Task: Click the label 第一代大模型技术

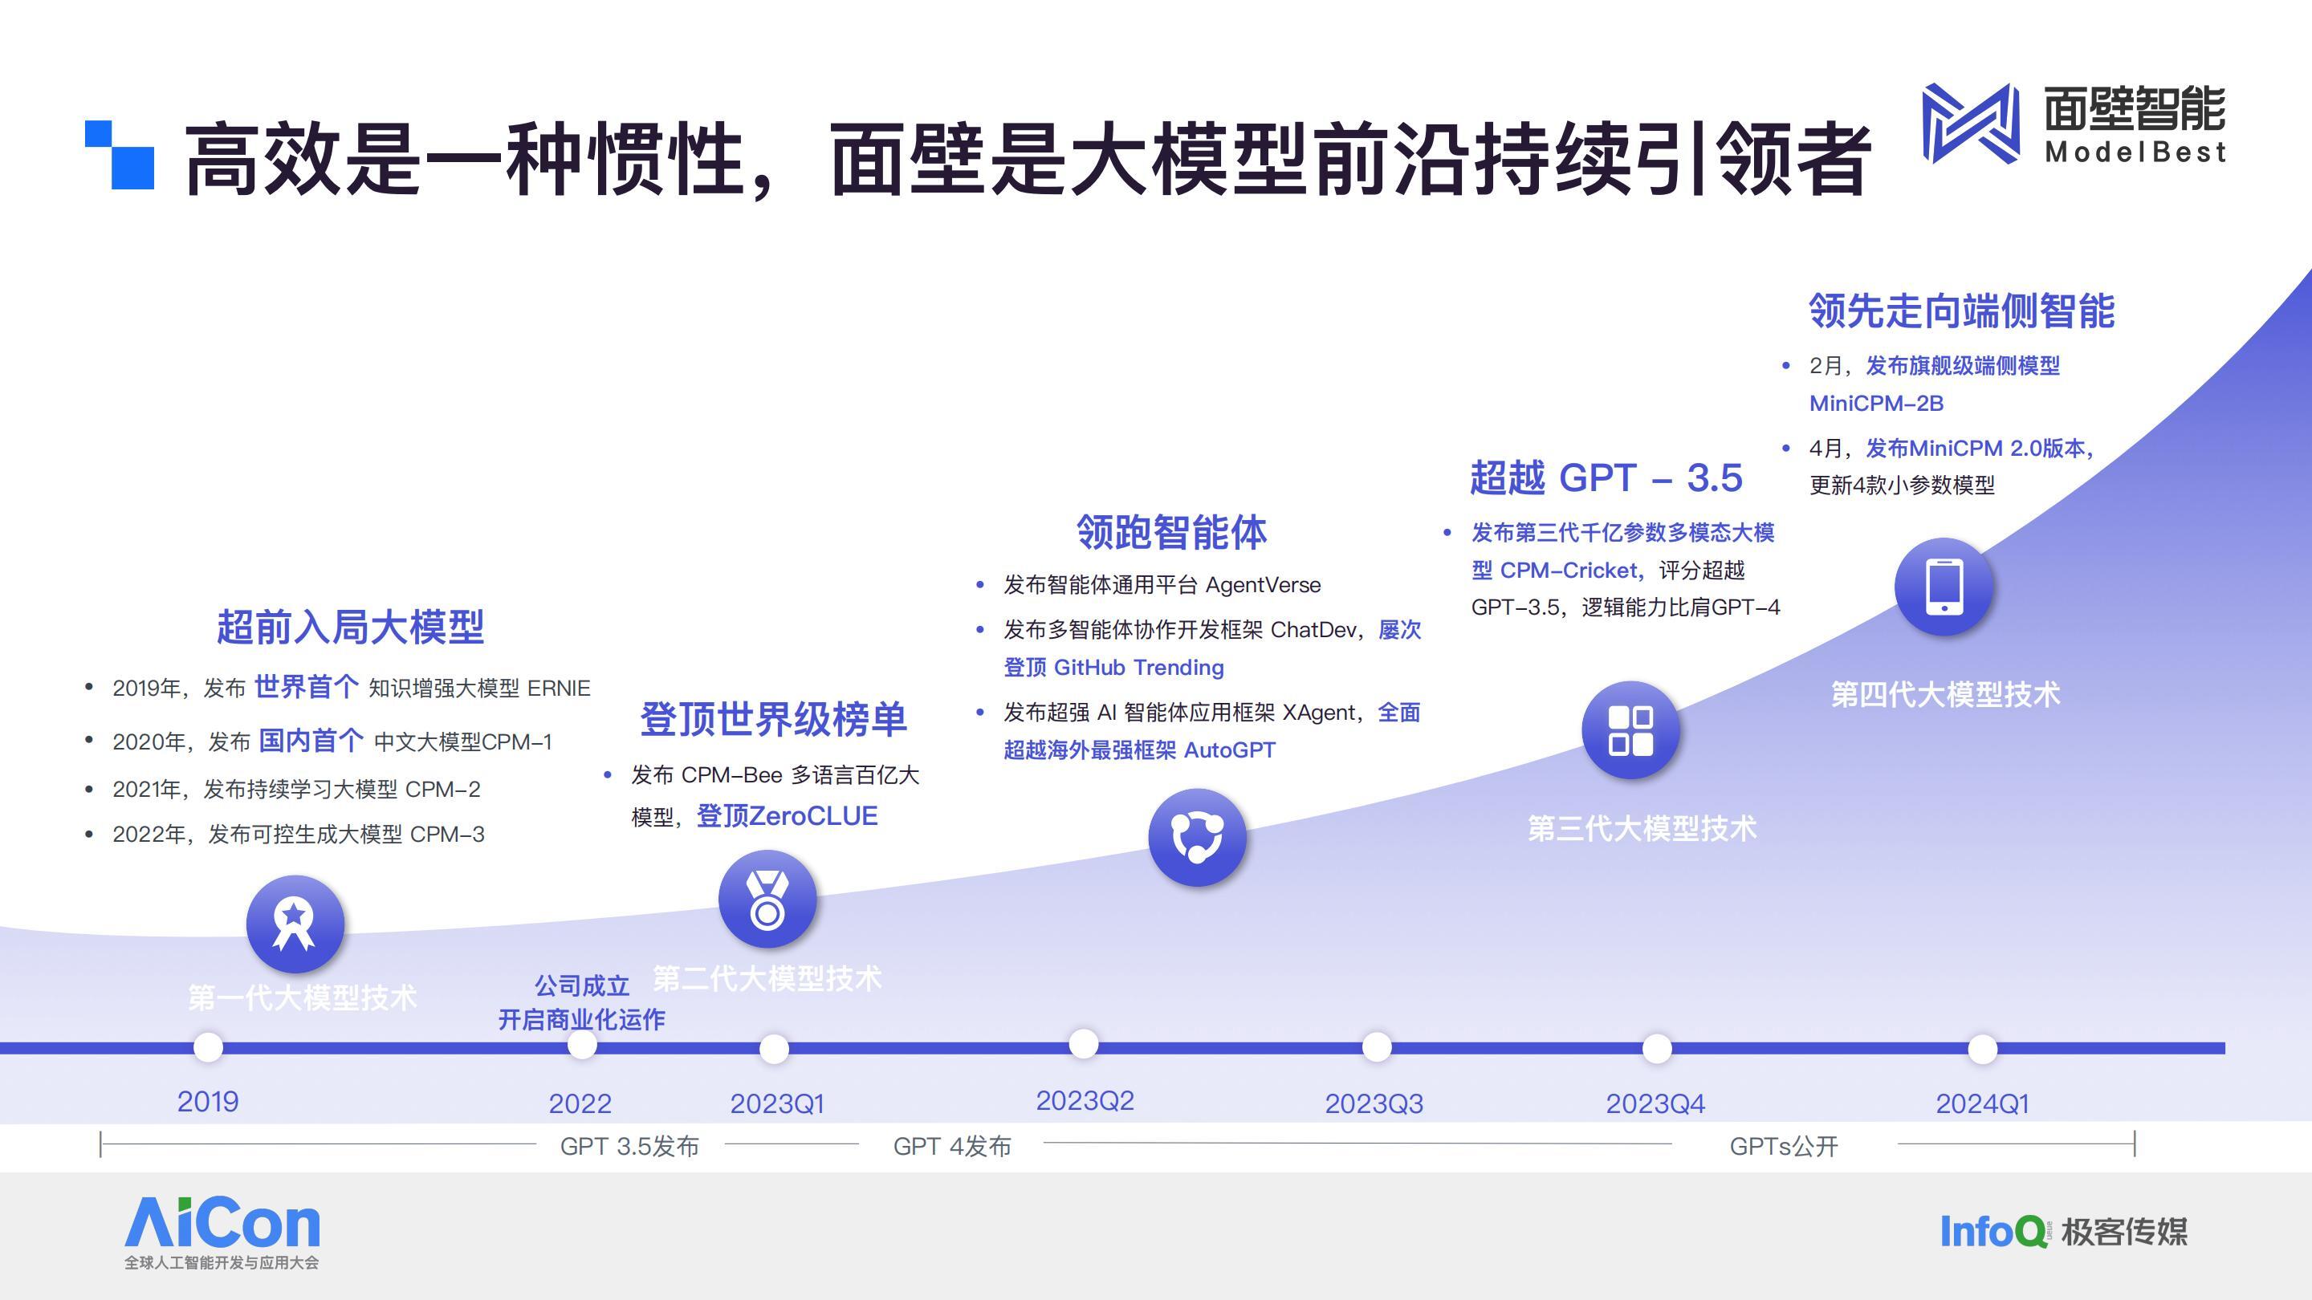Action: (303, 997)
